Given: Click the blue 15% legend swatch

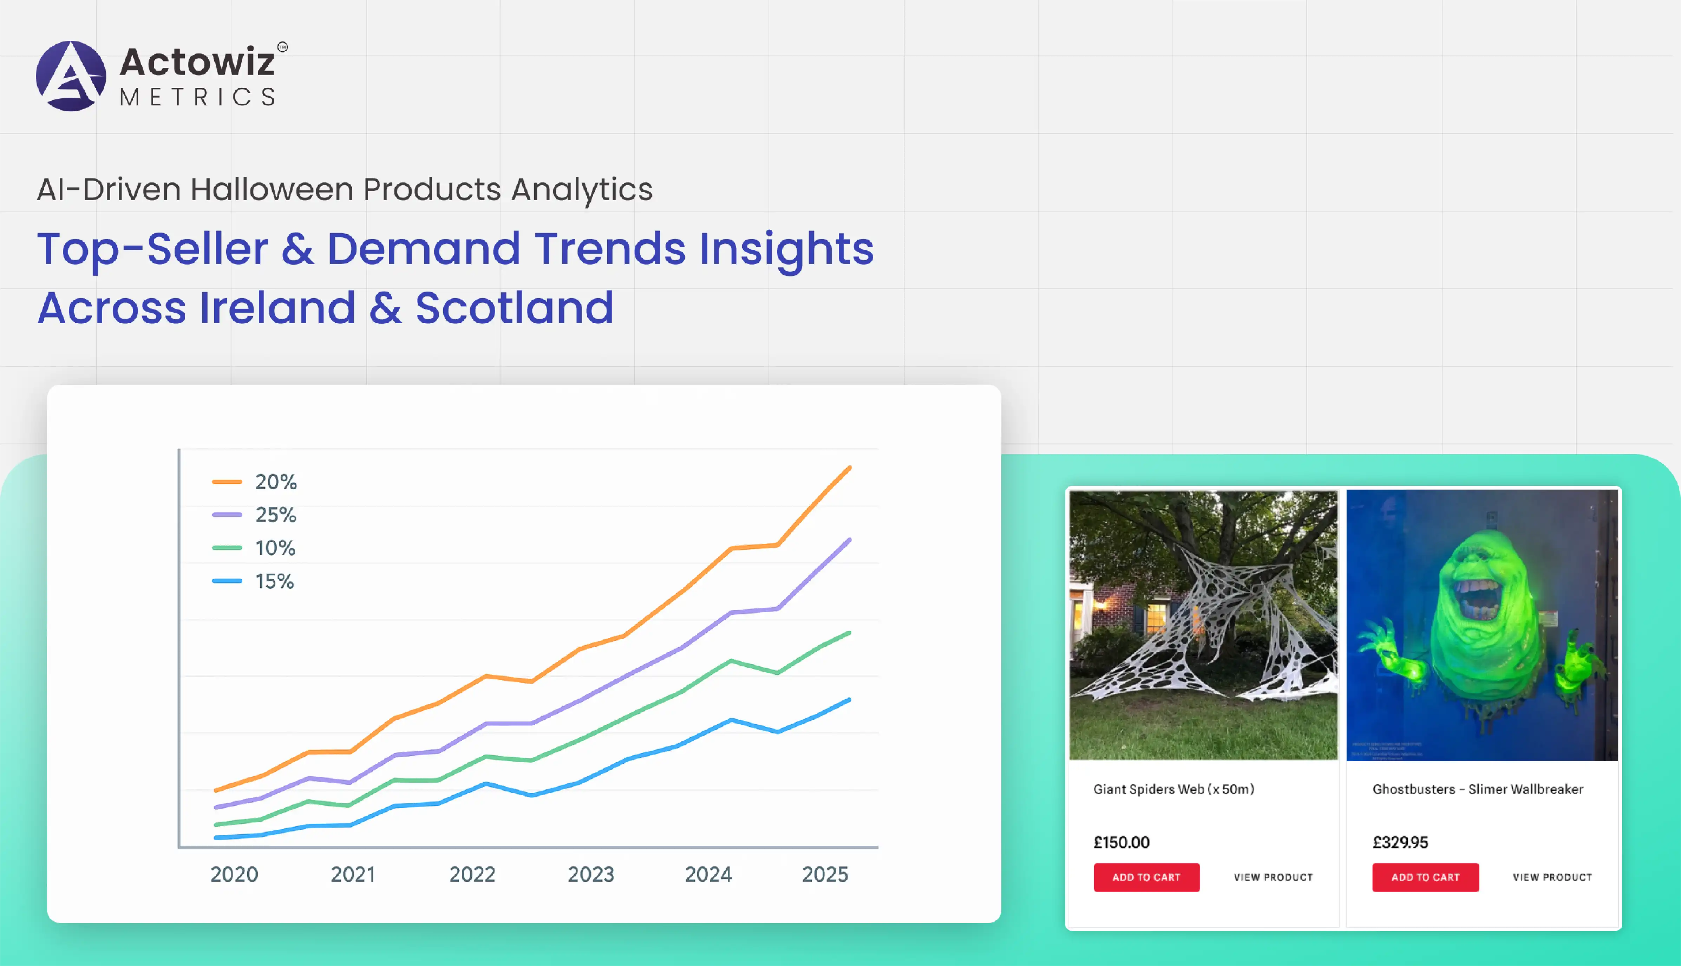Looking at the screenshot, I should pyautogui.click(x=227, y=581).
